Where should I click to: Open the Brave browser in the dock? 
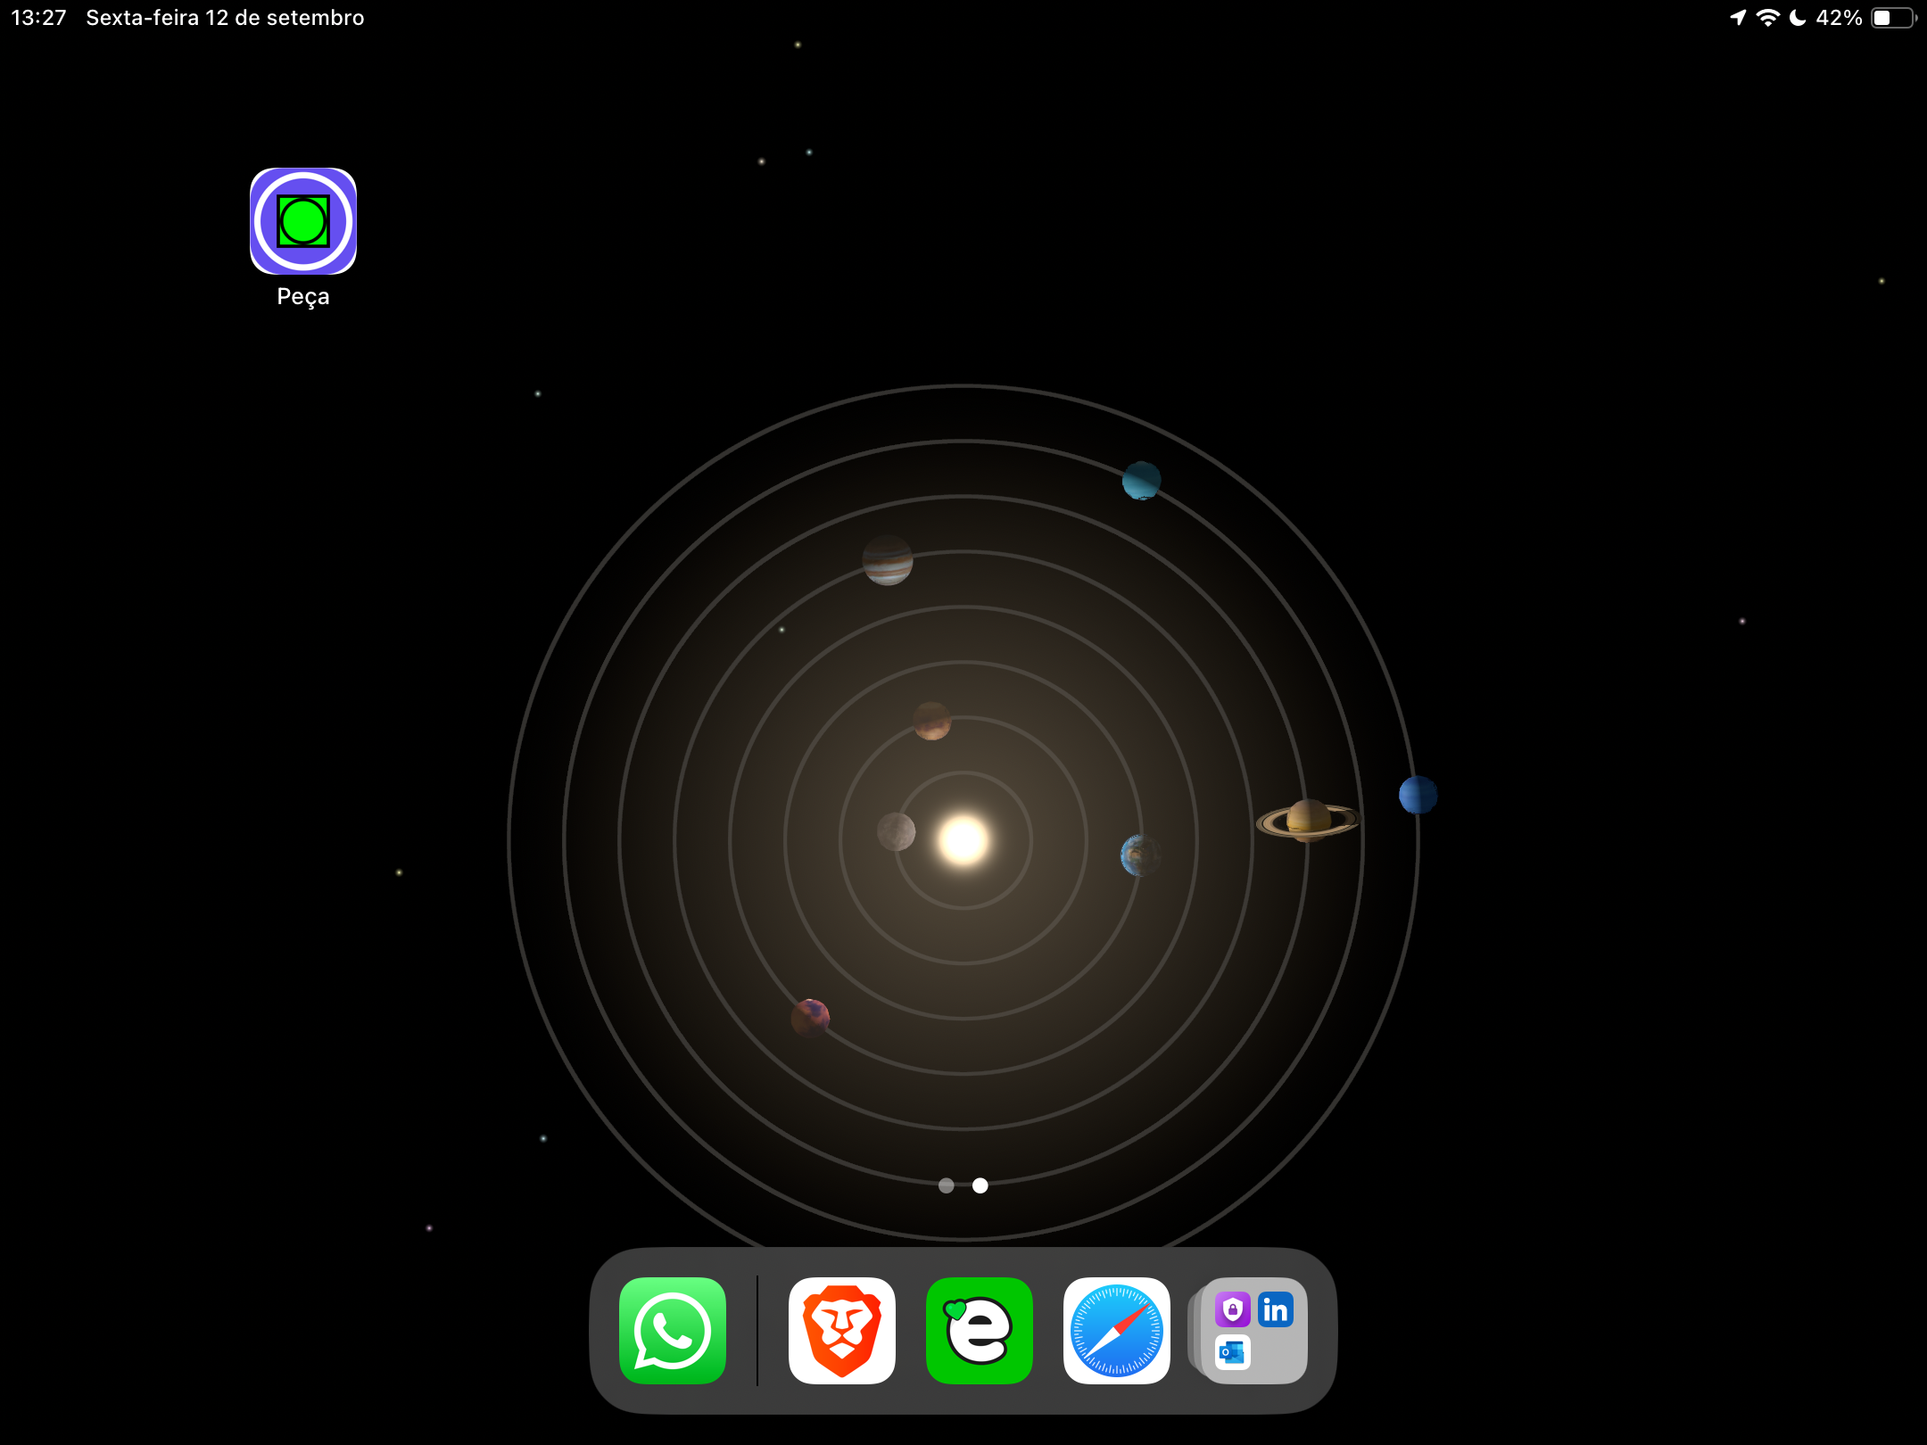(842, 1330)
